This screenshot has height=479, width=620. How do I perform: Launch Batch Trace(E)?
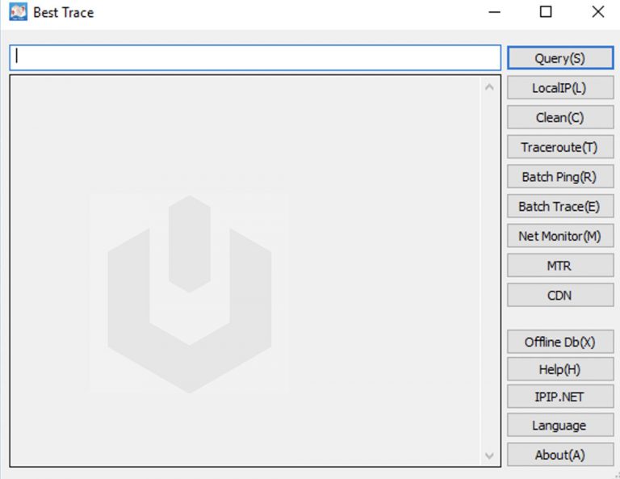coord(559,206)
